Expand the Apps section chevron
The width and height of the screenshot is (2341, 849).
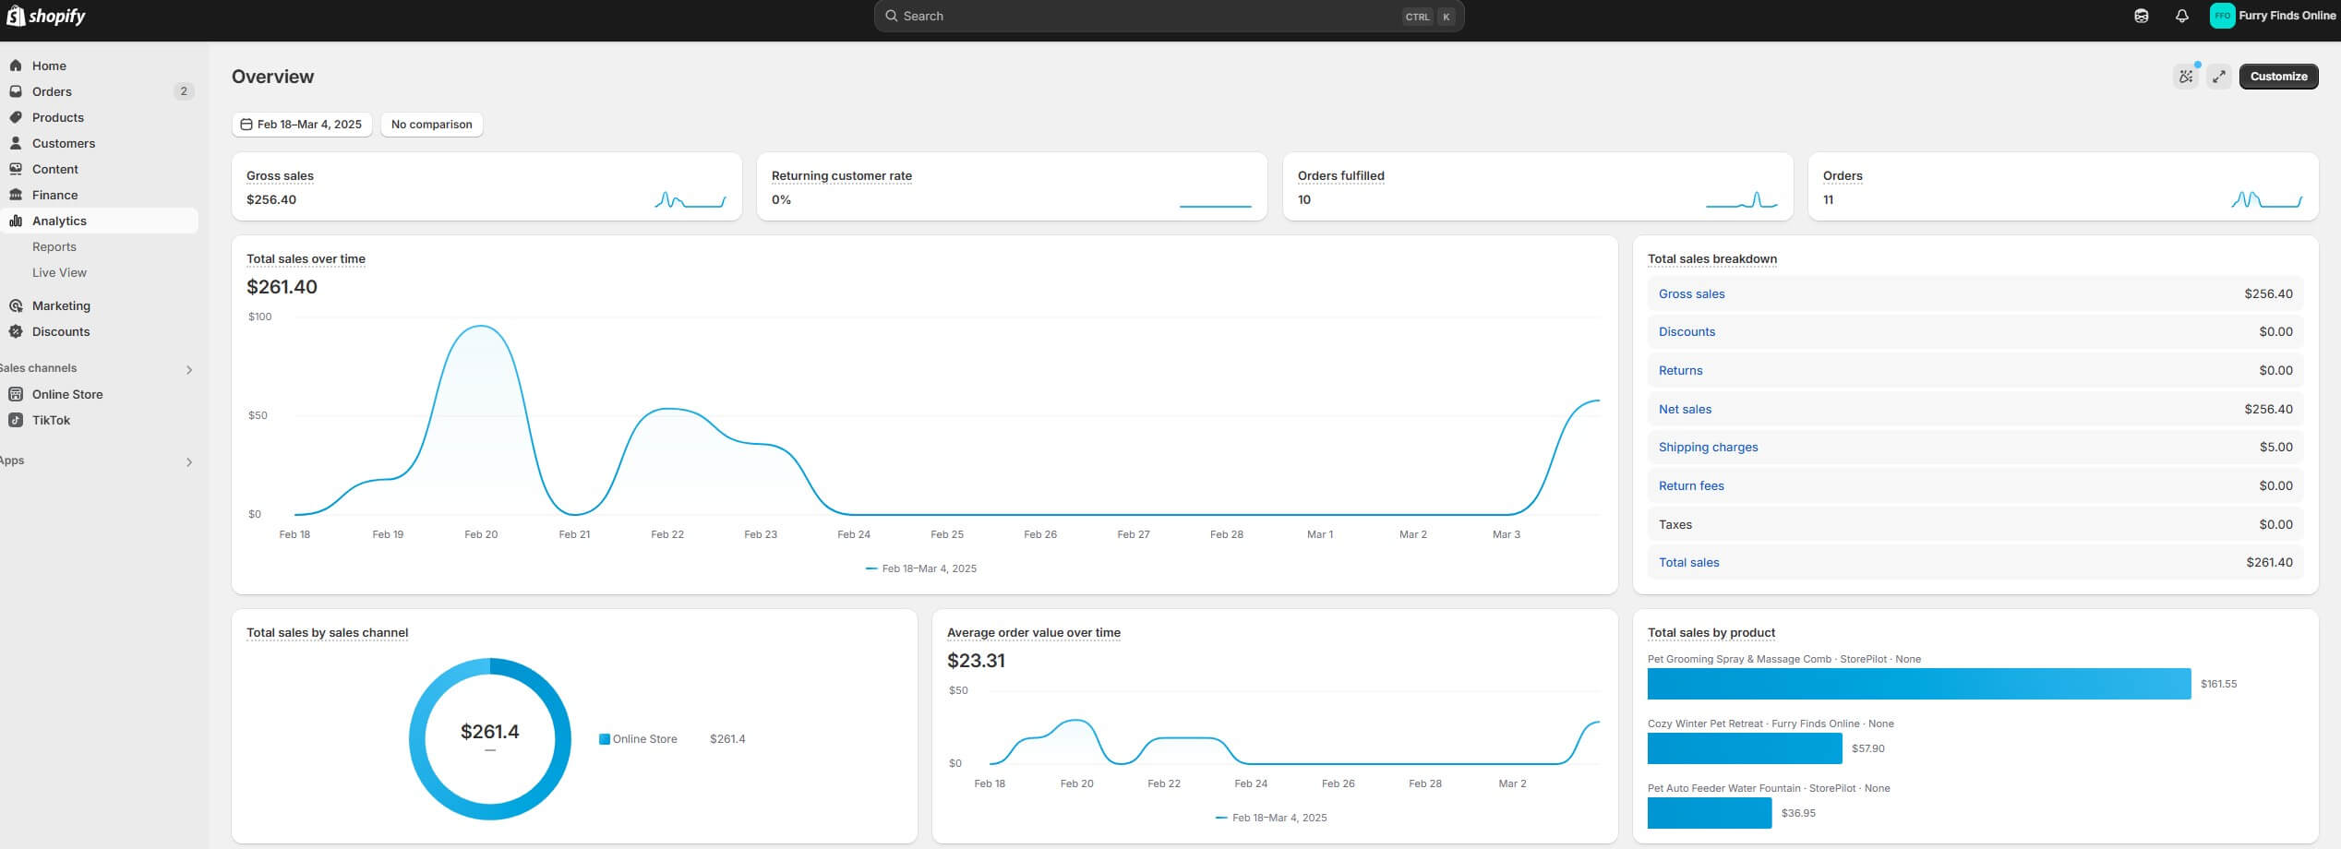189,461
